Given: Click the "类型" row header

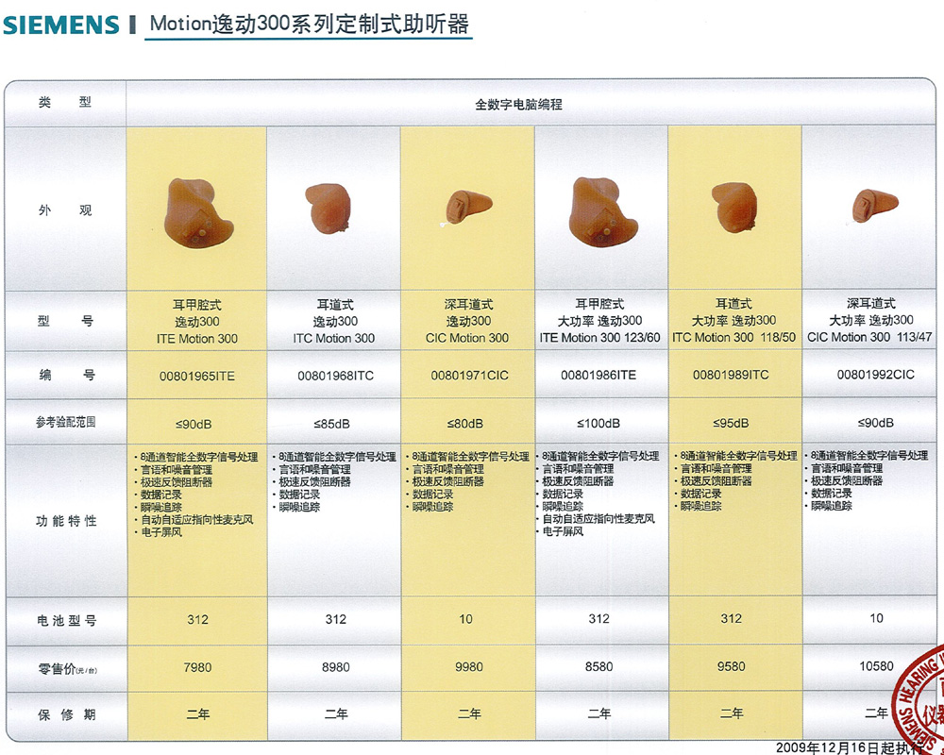Looking at the screenshot, I should click(65, 102).
